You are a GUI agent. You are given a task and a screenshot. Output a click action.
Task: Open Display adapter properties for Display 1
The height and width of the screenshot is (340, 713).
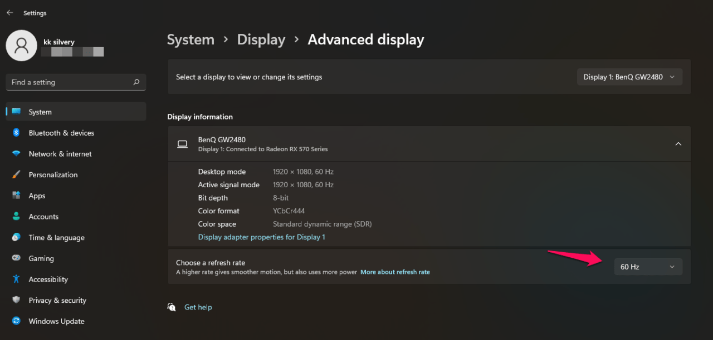click(262, 237)
